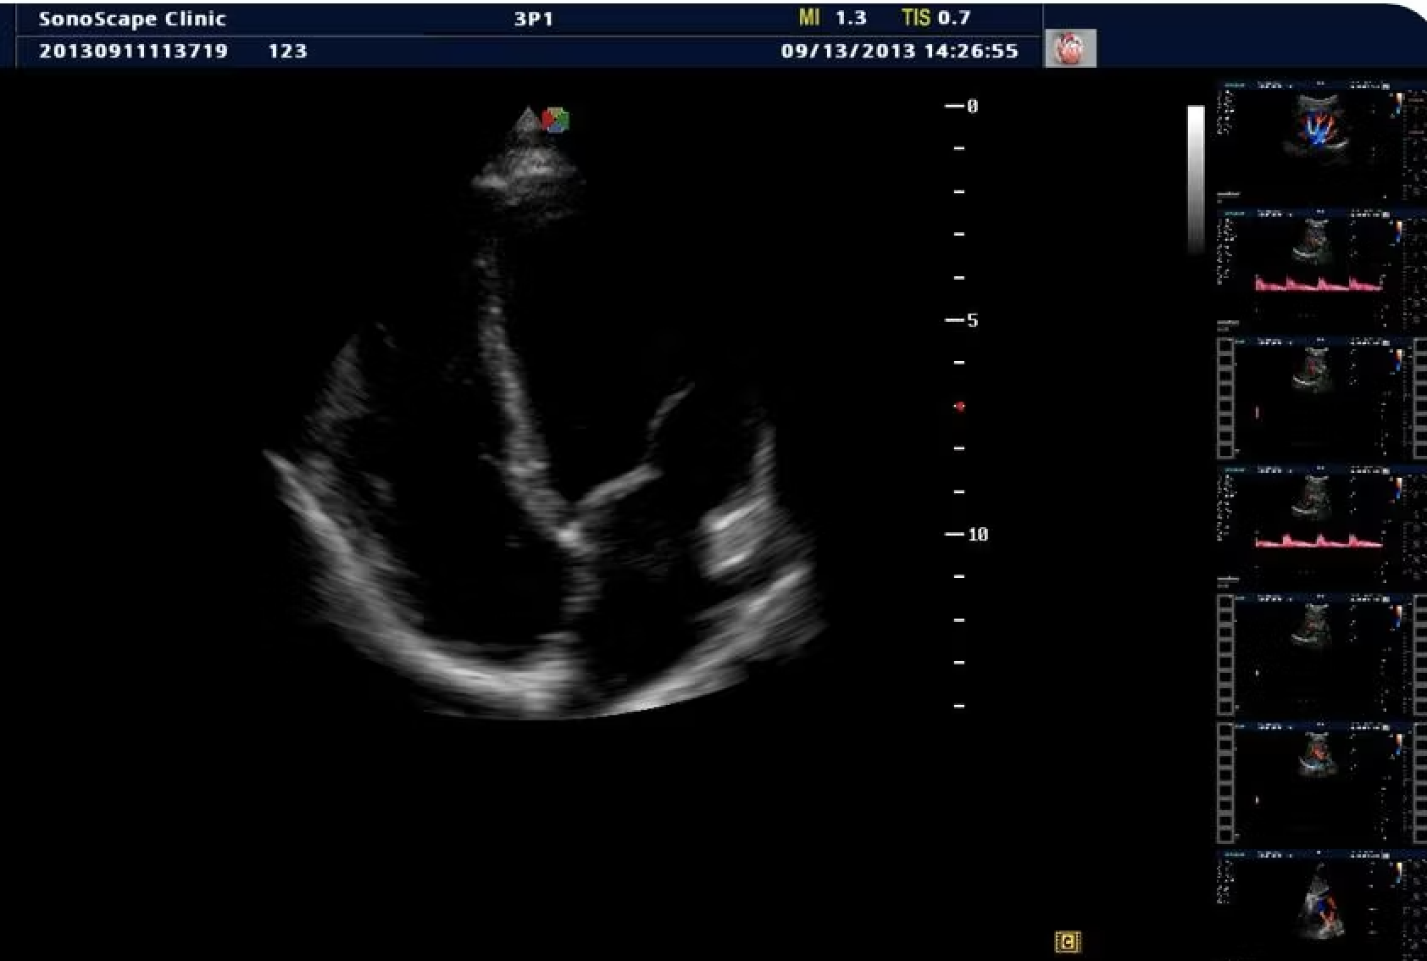Click the 0 depth scale label

point(973,106)
